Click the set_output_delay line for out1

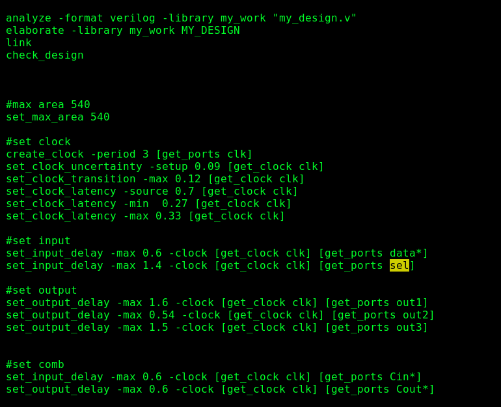tap(217, 303)
